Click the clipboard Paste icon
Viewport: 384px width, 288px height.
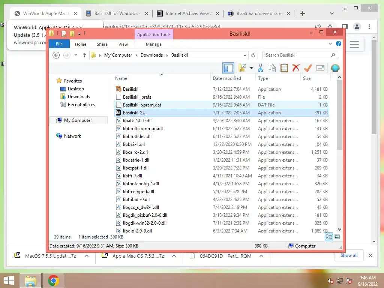tap(284, 68)
